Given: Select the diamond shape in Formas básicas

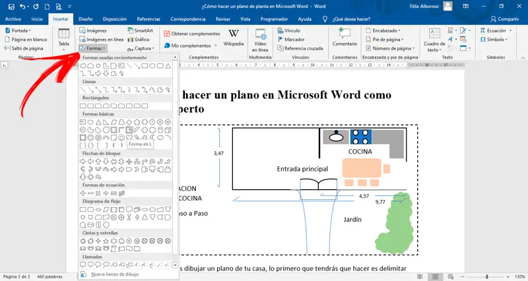Looking at the screenshot, I should click(x=129, y=122).
